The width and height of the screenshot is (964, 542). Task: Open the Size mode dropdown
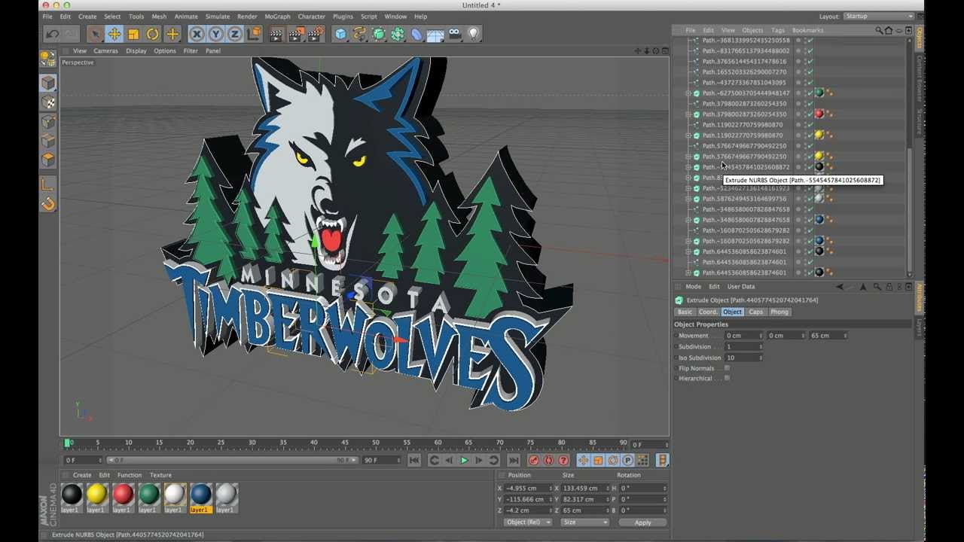584,522
